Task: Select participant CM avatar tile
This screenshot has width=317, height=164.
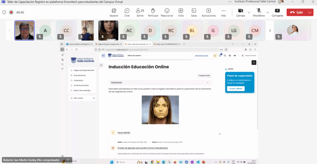Action: [255, 31]
